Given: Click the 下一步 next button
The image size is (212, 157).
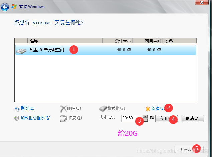Looking at the screenshot, I should 189,149.
